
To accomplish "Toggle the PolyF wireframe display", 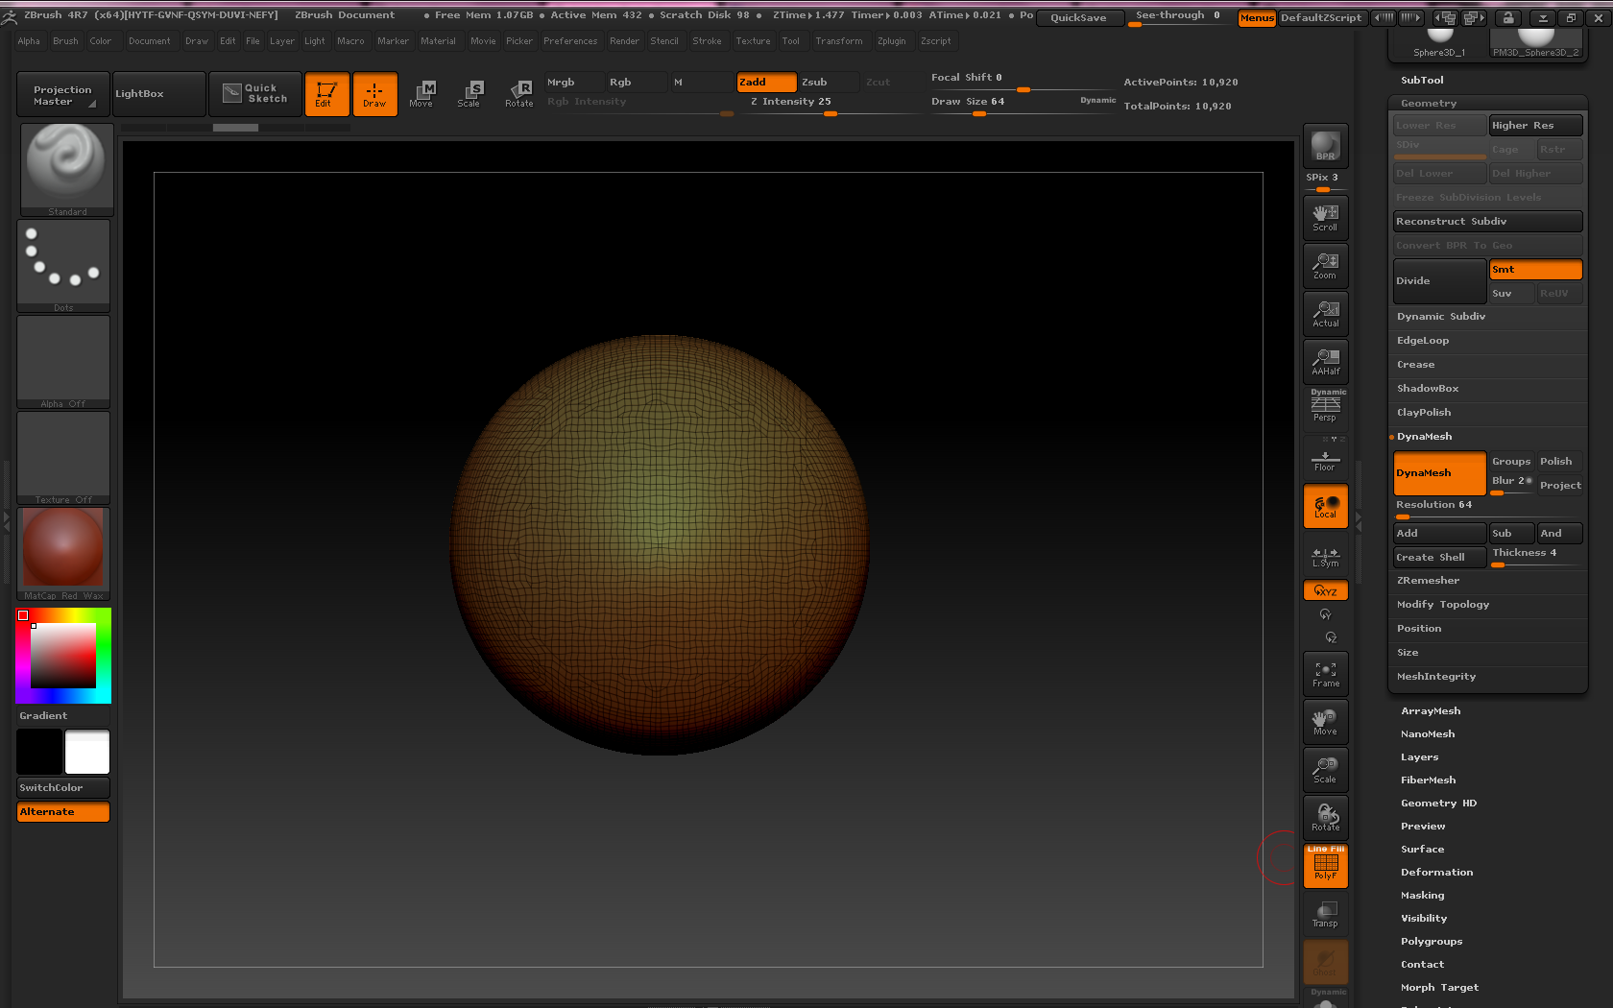I will [x=1325, y=867].
